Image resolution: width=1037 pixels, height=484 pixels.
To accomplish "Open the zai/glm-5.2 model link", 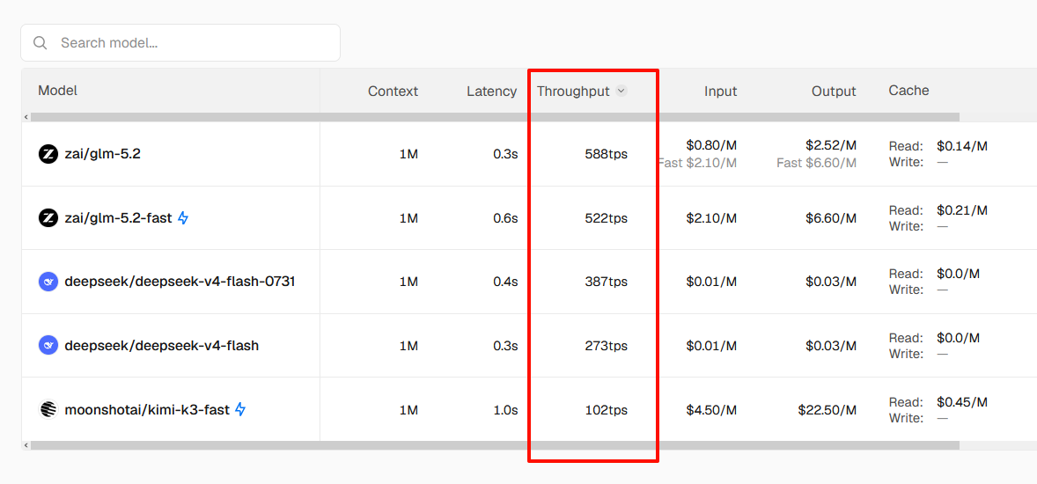I will [x=102, y=154].
